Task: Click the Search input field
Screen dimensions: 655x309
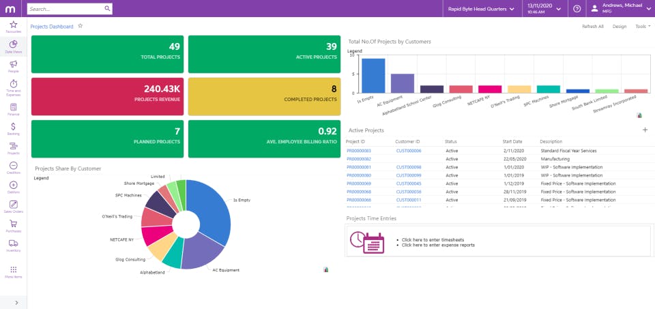Action: coord(65,8)
